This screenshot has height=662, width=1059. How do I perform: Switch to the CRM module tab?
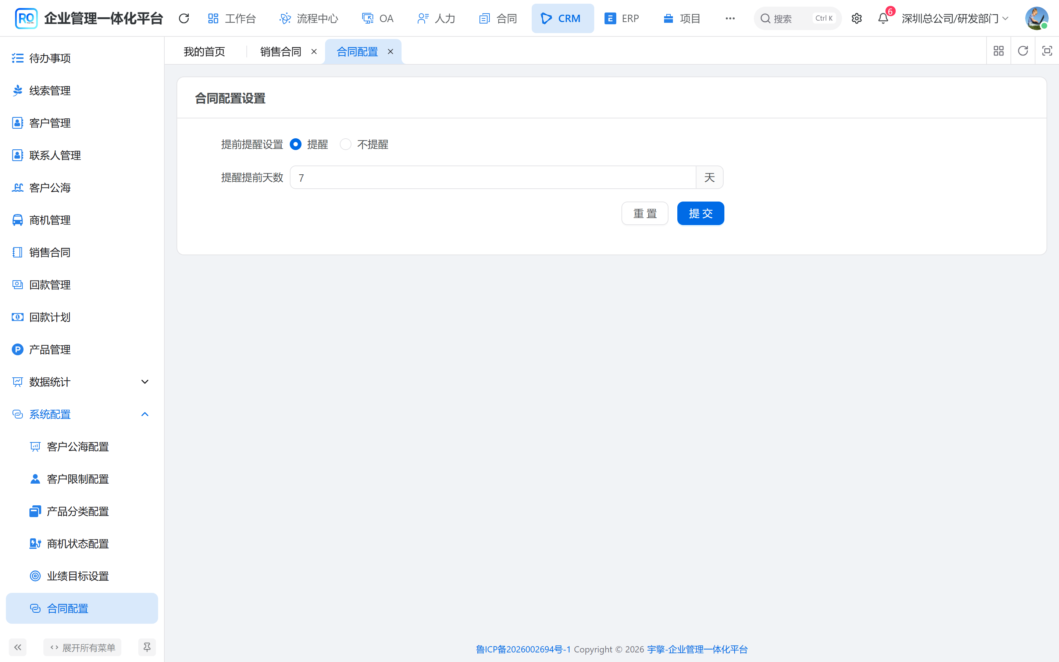coord(562,18)
